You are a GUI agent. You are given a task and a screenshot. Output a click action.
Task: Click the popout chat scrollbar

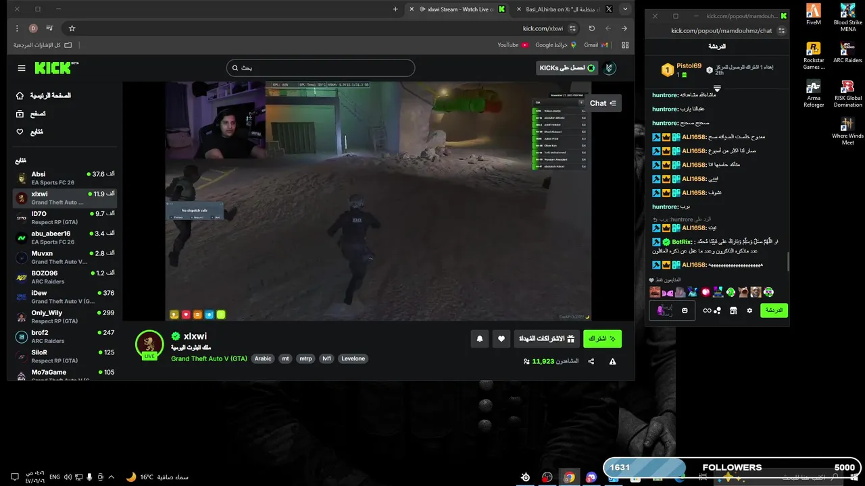tap(788, 262)
